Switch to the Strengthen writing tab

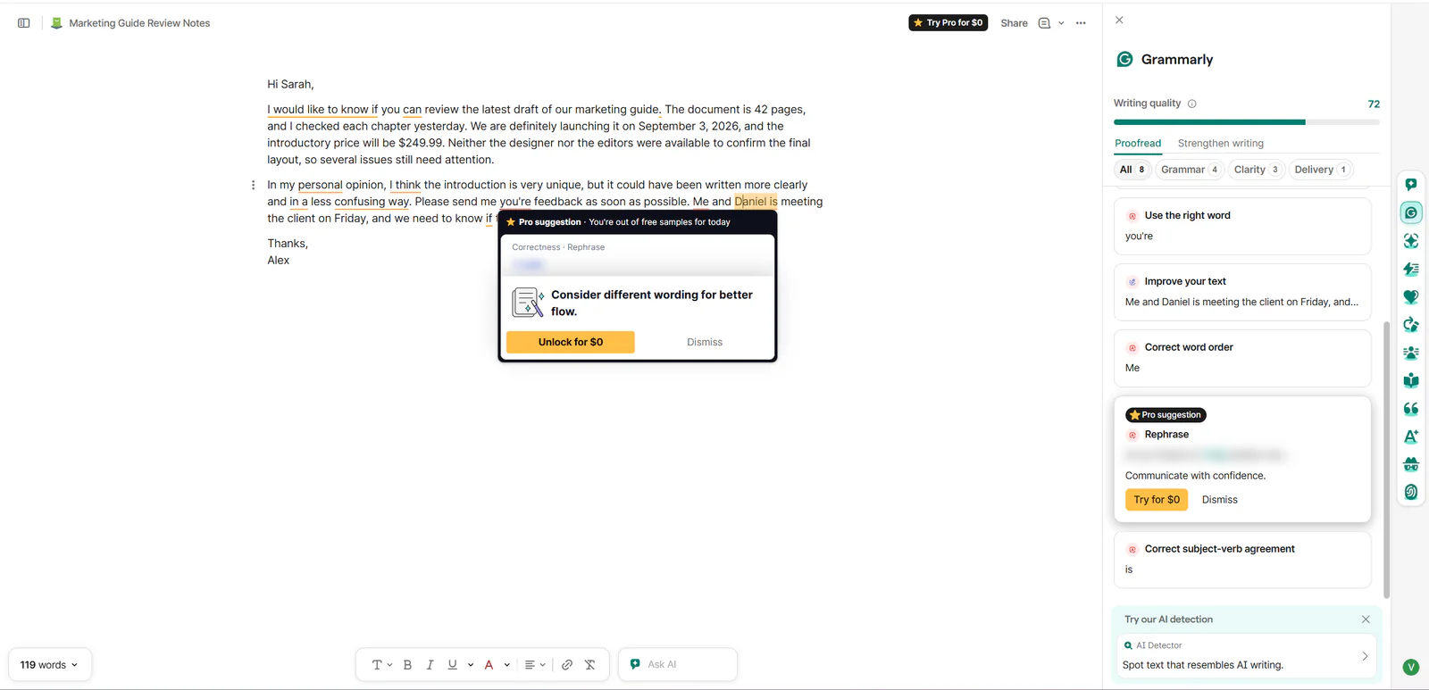(x=1221, y=143)
